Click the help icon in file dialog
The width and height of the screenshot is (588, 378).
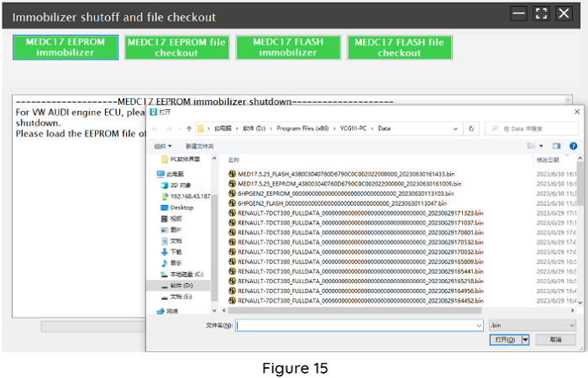click(x=575, y=145)
